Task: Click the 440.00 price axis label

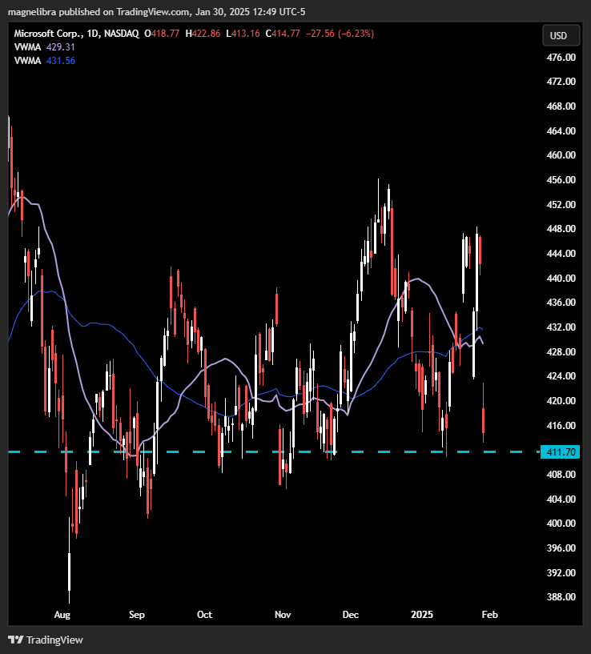Action: click(561, 278)
